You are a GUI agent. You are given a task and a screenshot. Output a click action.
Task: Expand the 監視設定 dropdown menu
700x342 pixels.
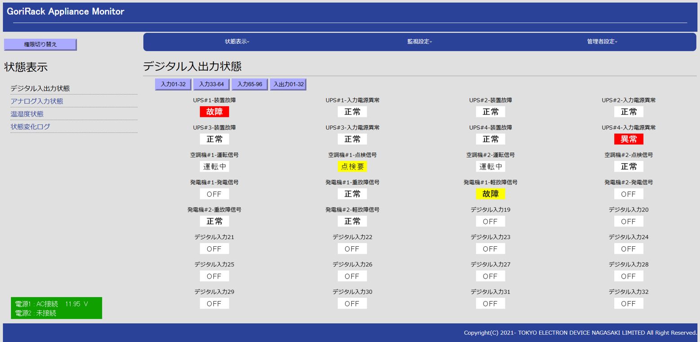(419, 42)
